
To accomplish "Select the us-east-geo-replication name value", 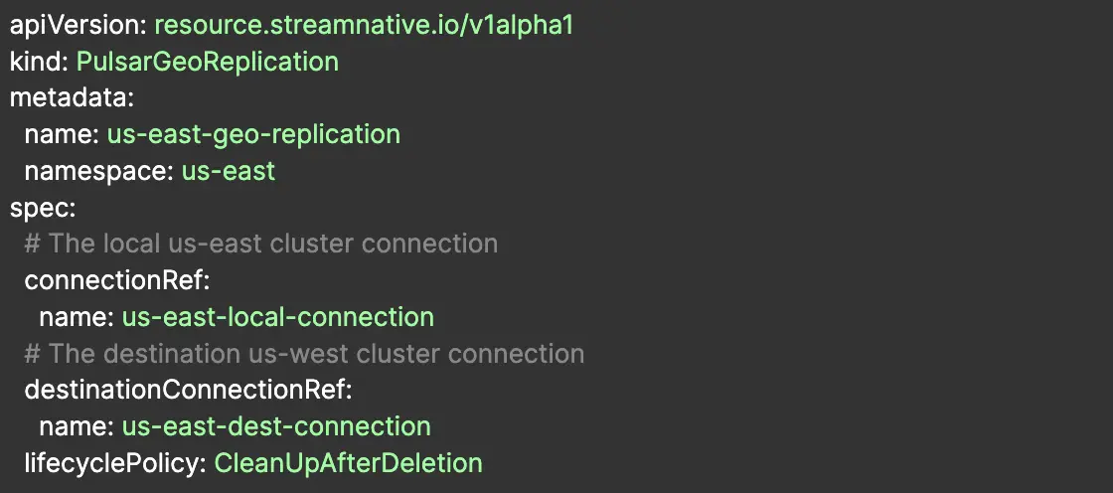I will pos(253,134).
